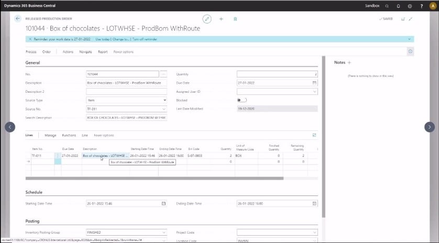439x243 pixels.
Task: Open Ending Date-Time calendar picker
Action: point(314,204)
